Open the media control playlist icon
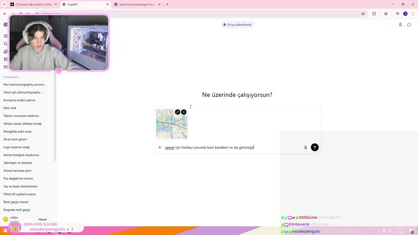The image size is (418, 235). (x=397, y=14)
